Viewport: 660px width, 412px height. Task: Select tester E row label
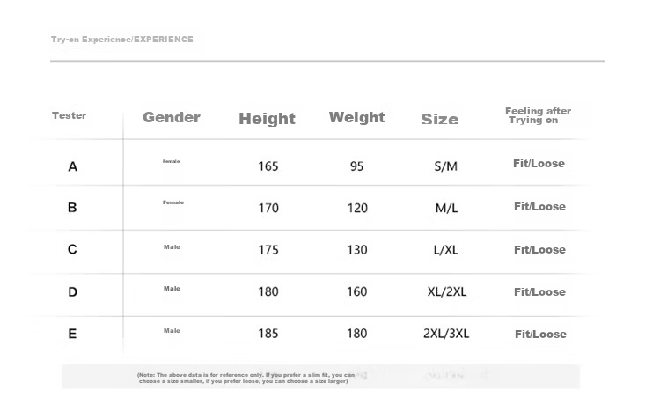click(x=72, y=334)
